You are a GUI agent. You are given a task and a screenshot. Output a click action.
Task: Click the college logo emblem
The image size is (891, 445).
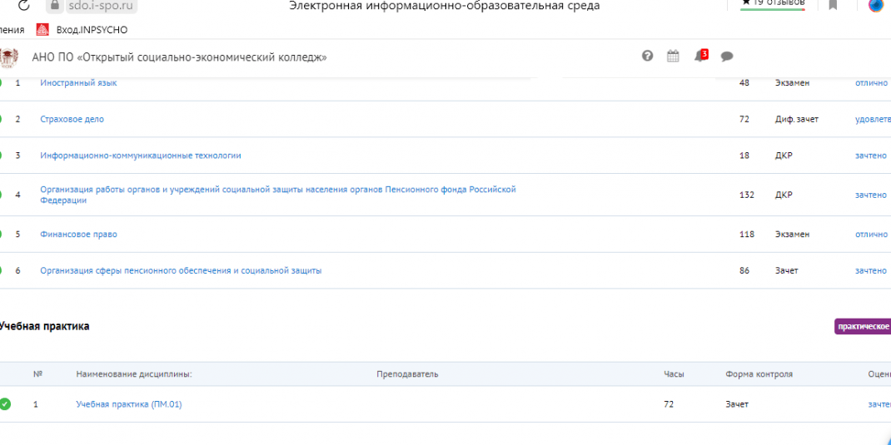[9, 57]
